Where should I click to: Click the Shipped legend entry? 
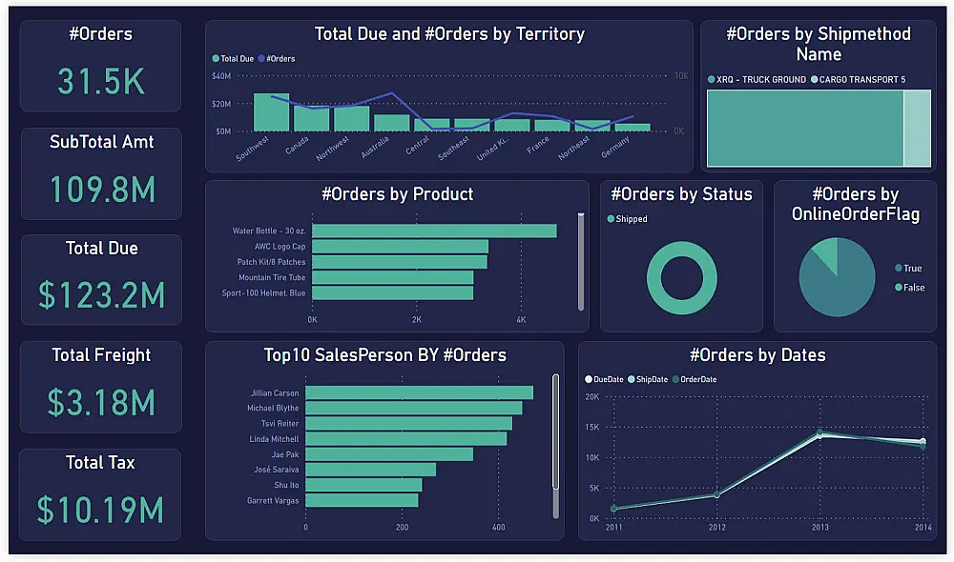628,219
